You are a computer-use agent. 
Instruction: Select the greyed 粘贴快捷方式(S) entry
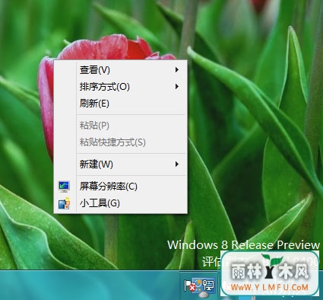[121, 142]
